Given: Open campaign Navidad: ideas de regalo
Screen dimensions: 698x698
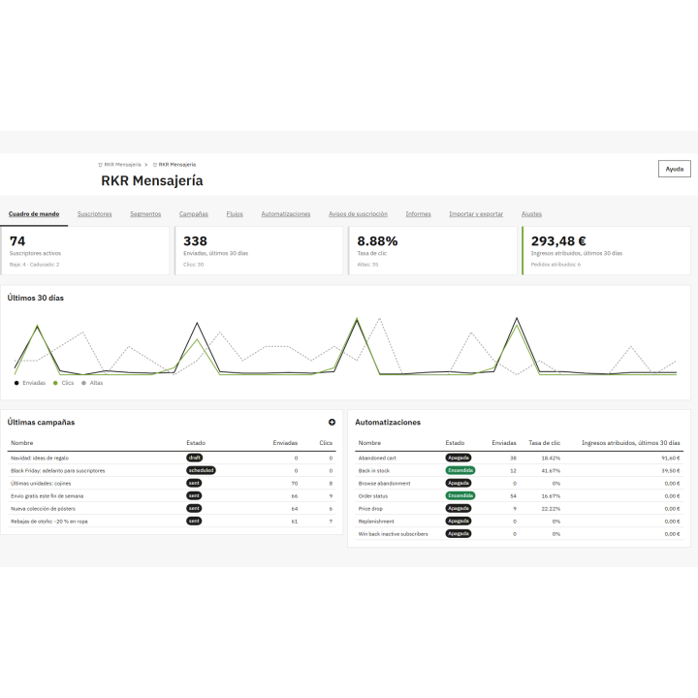Looking at the screenshot, I should coord(40,458).
